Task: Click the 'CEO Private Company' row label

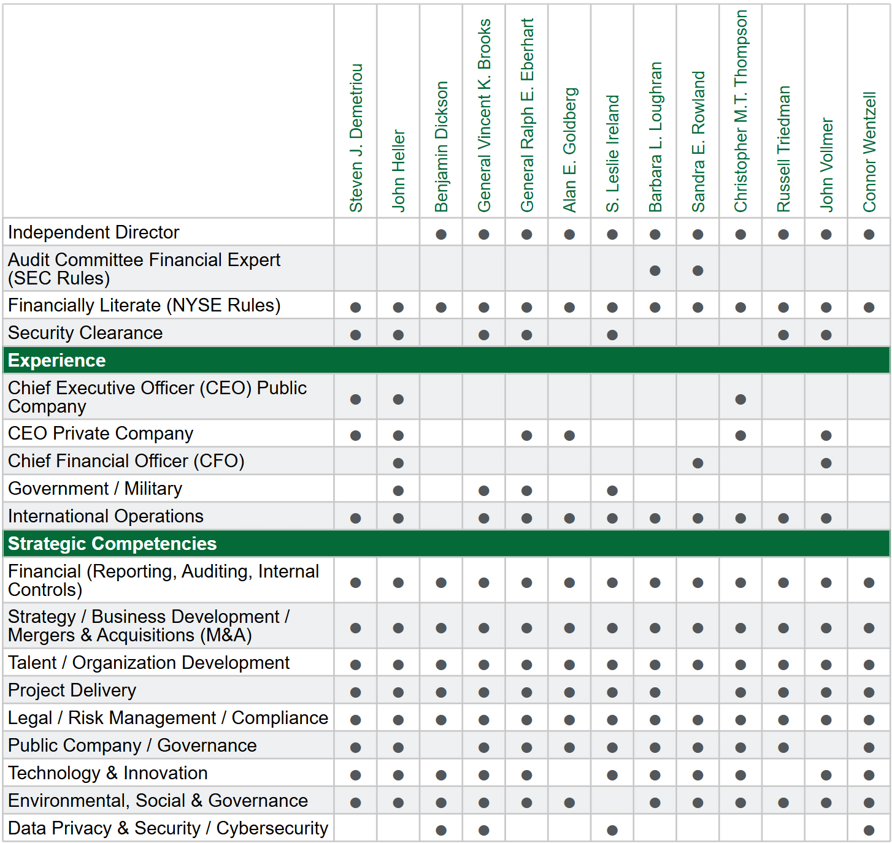Action: click(101, 433)
